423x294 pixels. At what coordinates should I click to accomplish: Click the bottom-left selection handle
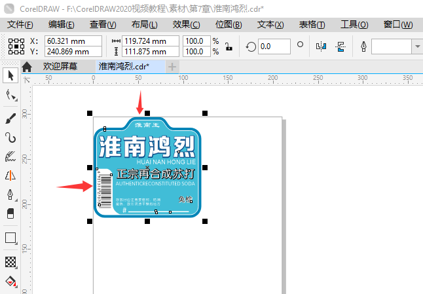90,221
